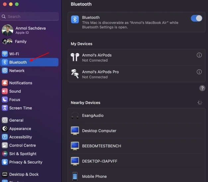Open Control Centre settings
The width and height of the screenshot is (208, 182).
(29, 145)
